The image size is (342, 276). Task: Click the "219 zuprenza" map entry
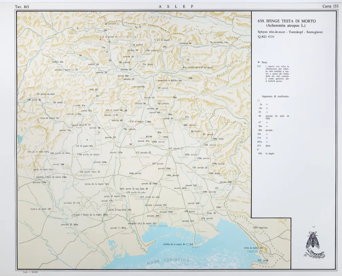(261, 228)
